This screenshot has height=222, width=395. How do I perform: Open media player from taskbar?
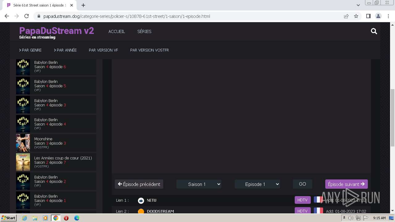pos(45,218)
